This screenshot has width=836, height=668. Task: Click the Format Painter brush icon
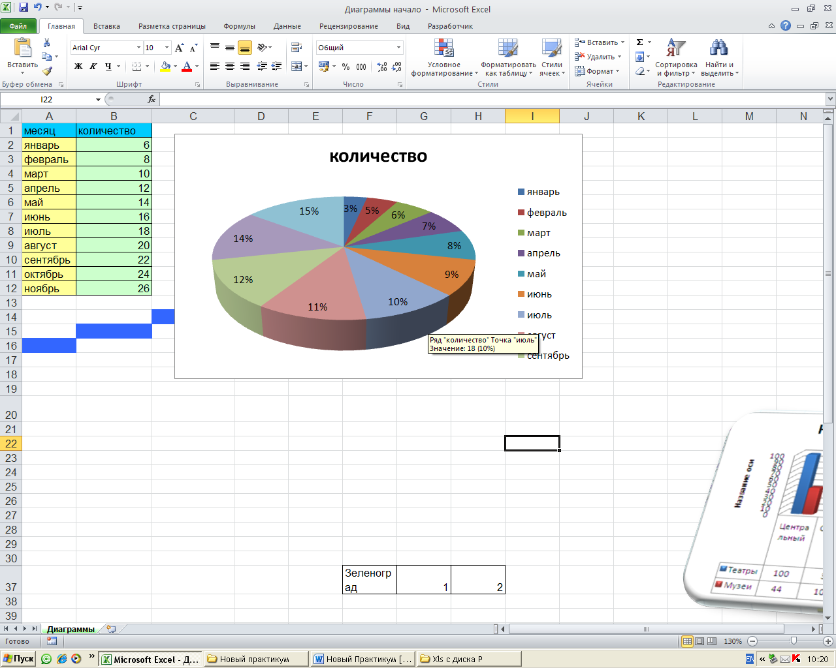click(x=47, y=71)
